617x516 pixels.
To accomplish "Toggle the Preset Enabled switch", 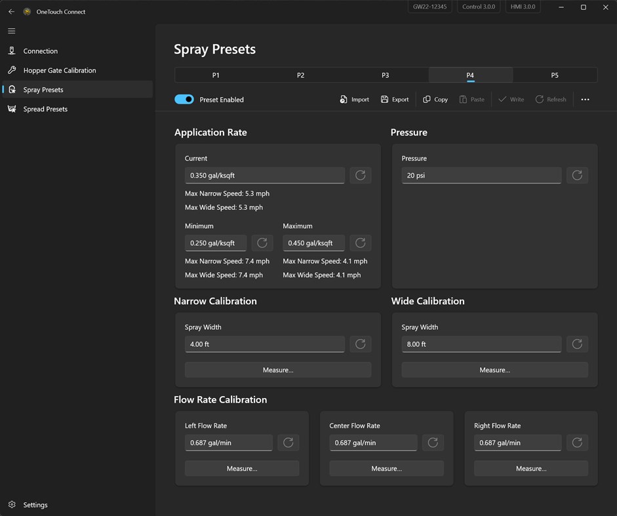I will click(184, 100).
